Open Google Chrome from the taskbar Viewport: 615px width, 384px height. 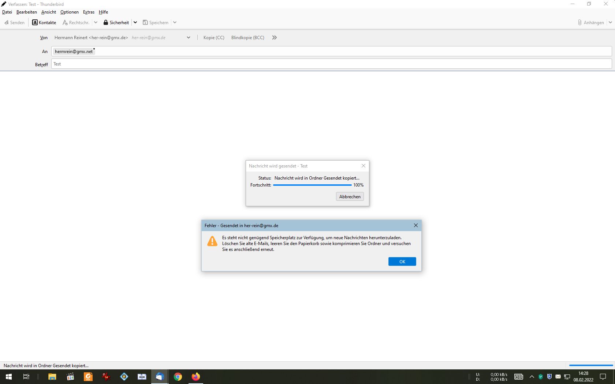click(x=178, y=377)
